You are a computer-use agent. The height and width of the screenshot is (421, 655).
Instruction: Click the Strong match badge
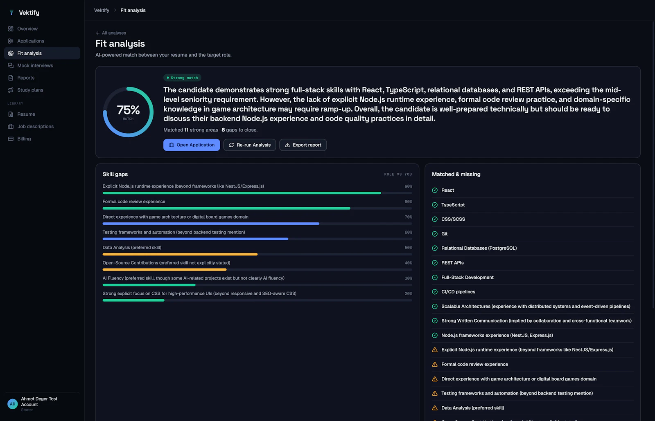[x=182, y=78]
